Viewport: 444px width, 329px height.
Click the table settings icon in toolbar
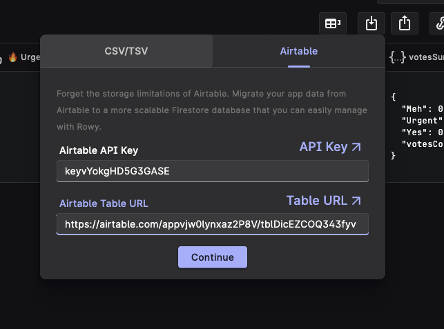click(332, 23)
